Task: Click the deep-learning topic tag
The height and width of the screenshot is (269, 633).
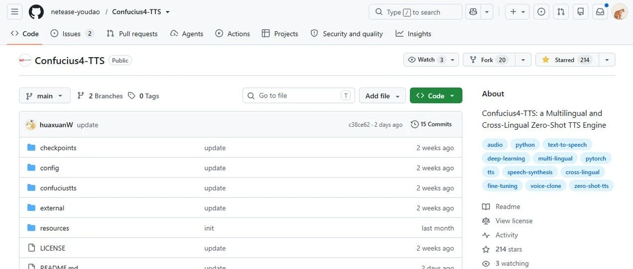Action: 506,158
